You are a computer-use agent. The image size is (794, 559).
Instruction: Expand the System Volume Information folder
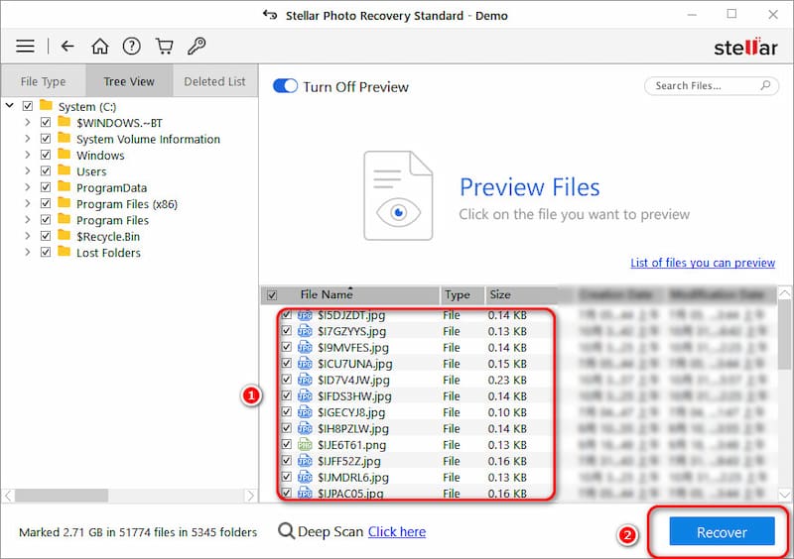[28, 139]
